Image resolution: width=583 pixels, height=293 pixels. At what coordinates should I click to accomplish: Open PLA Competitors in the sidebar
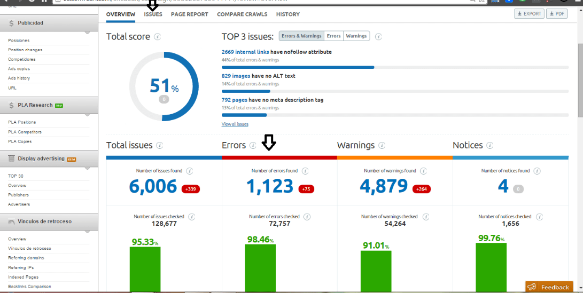[25, 132]
